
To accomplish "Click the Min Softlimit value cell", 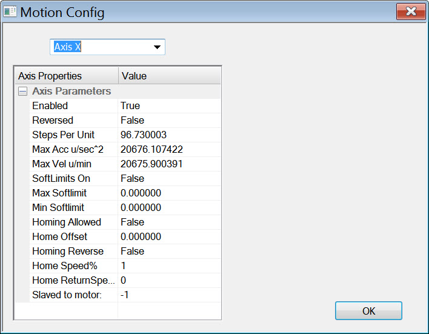I will coord(169,207).
